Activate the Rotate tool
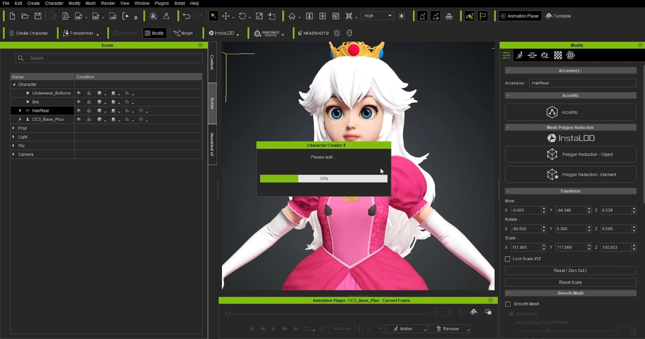The height and width of the screenshot is (339, 645). click(x=242, y=16)
